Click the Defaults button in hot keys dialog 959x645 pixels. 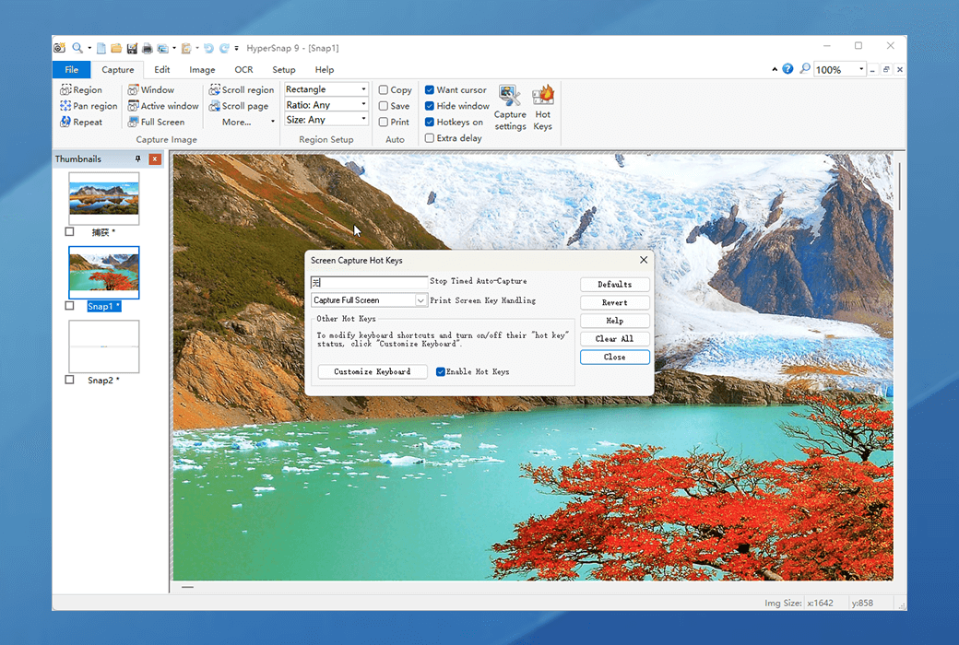[x=615, y=285]
